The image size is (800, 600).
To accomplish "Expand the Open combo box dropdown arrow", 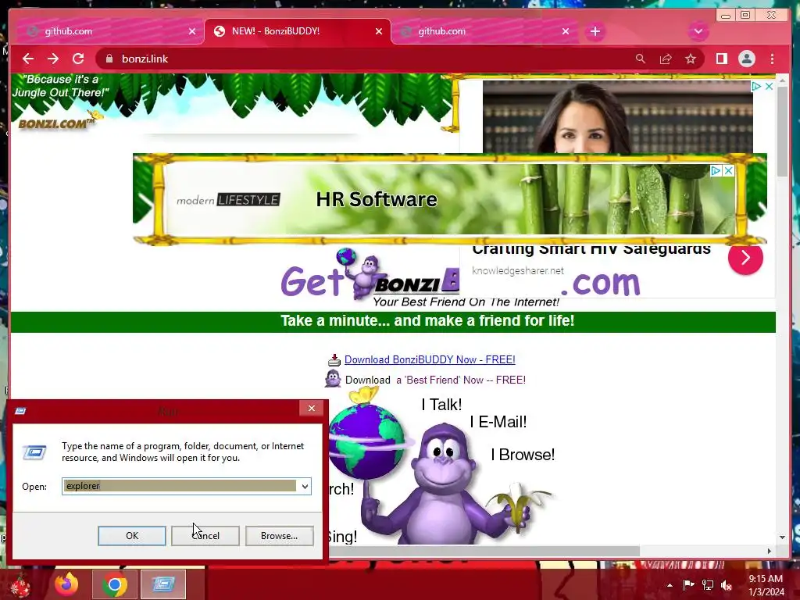I will (305, 486).
